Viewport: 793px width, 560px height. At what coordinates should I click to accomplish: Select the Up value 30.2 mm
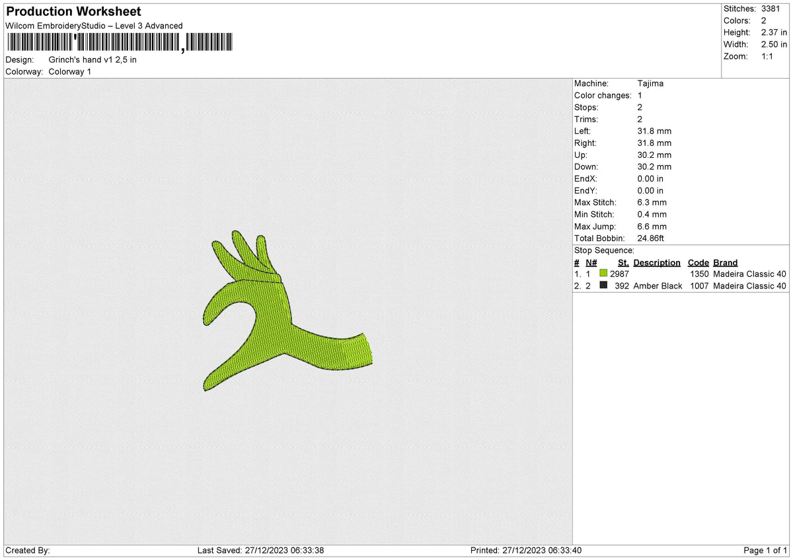(655, 155)
